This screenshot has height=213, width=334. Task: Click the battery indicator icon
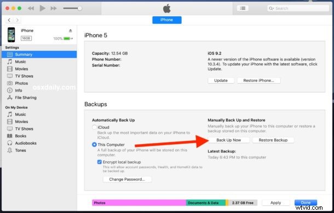pyautogui.click(x=67, y=38)
